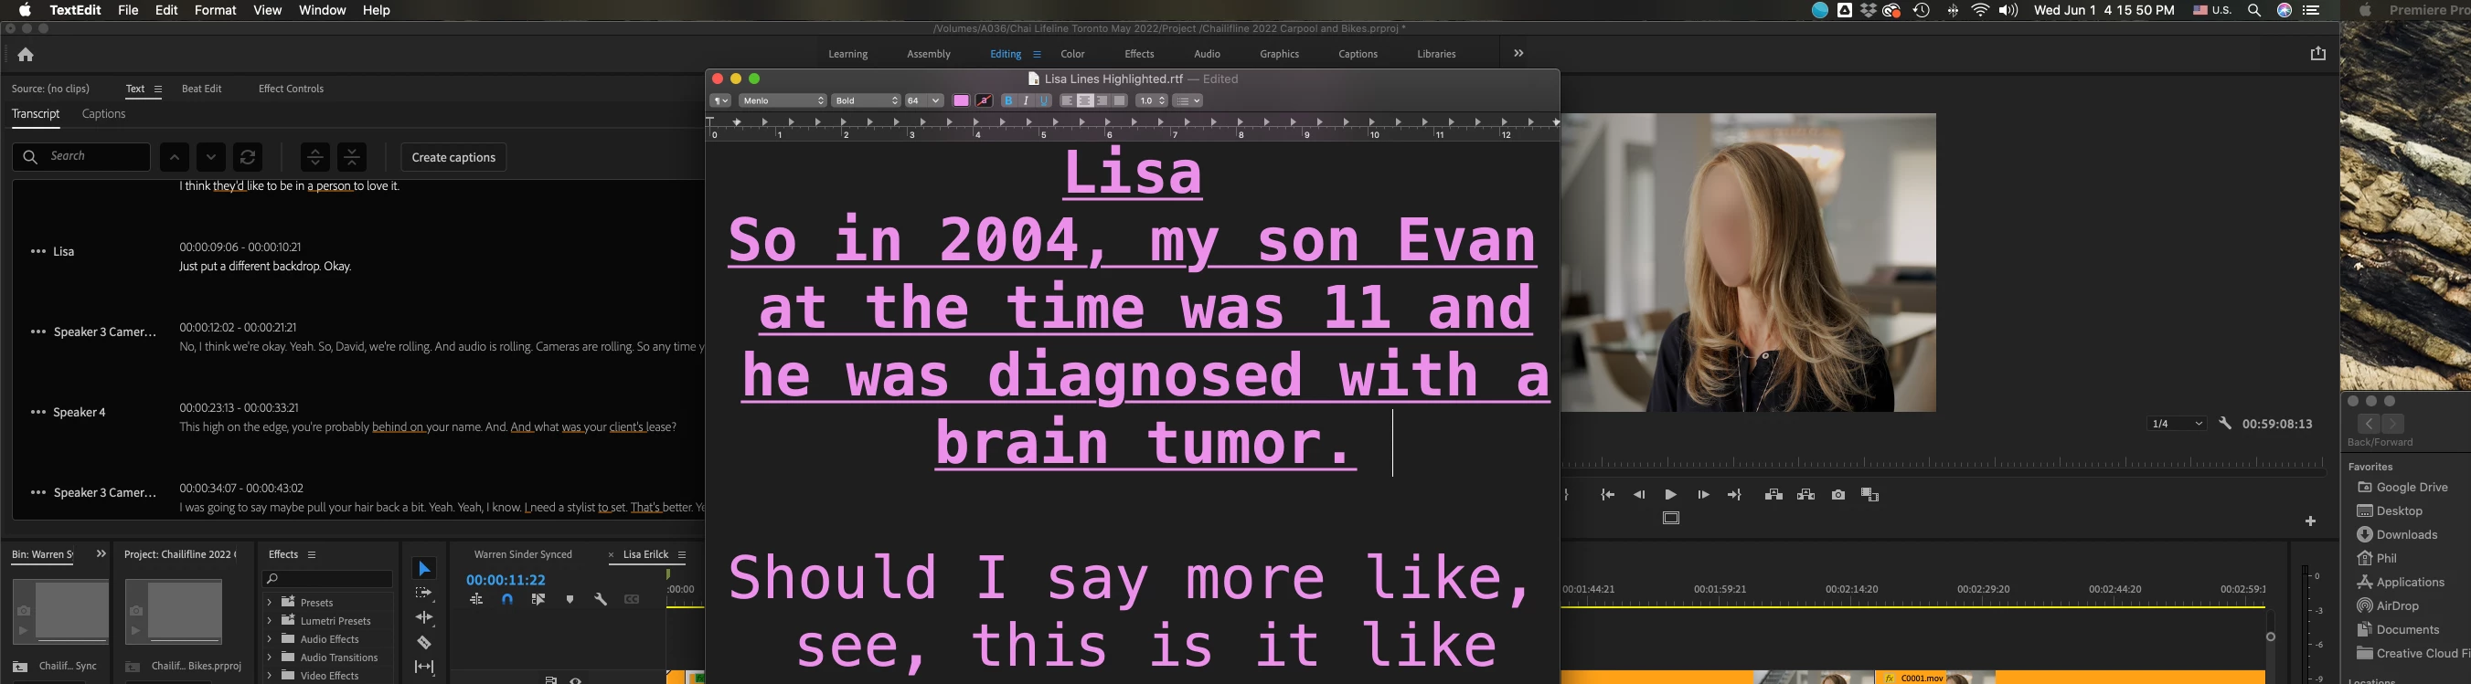Toggle Bold in TextEdit toolbar
This screenshot has width=2471, height=684.
click(x=1008, y=100)
